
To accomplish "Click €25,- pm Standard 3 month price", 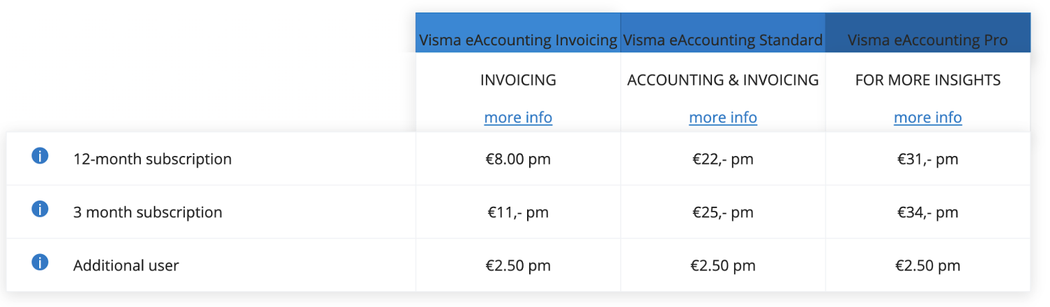I will [723, 212].
